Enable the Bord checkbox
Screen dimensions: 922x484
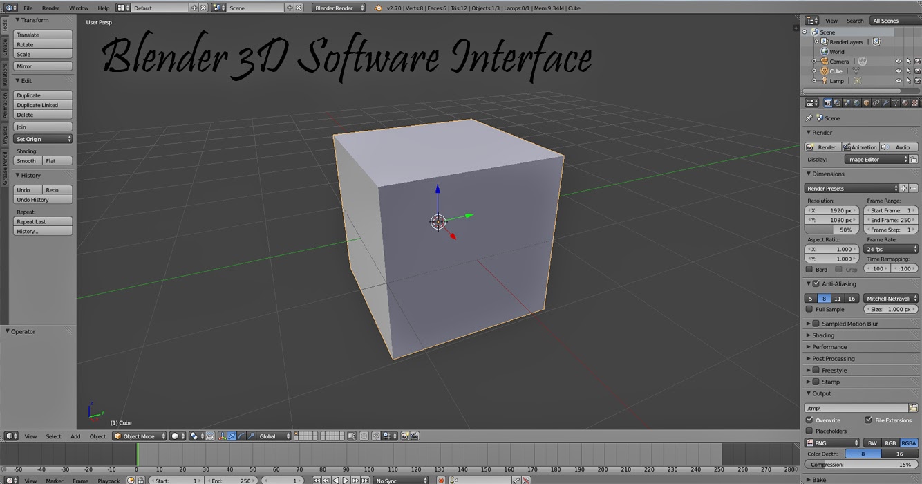[x=809, y=269]
